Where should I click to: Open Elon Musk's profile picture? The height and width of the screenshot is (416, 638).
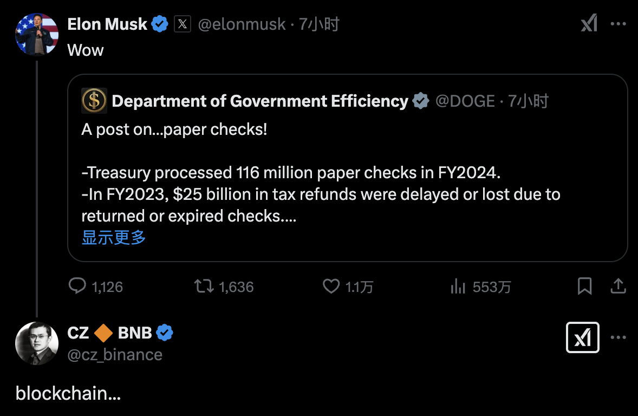pyautogui.click(x=37, y=34)
